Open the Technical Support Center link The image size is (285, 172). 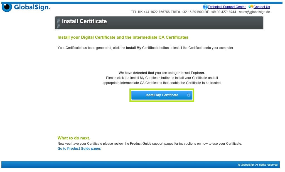pyautogui.click(x=227, y=7)
